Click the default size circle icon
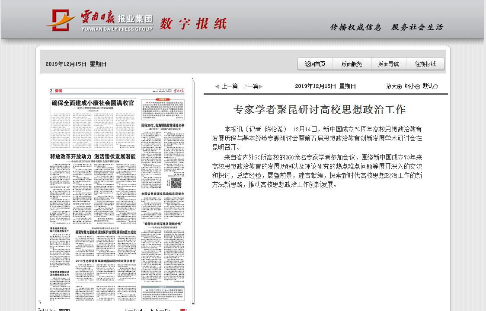 (435, 86)
